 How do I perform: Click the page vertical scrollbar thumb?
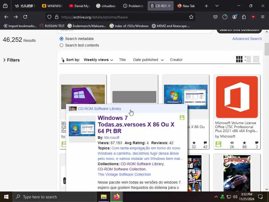[267, 49]
